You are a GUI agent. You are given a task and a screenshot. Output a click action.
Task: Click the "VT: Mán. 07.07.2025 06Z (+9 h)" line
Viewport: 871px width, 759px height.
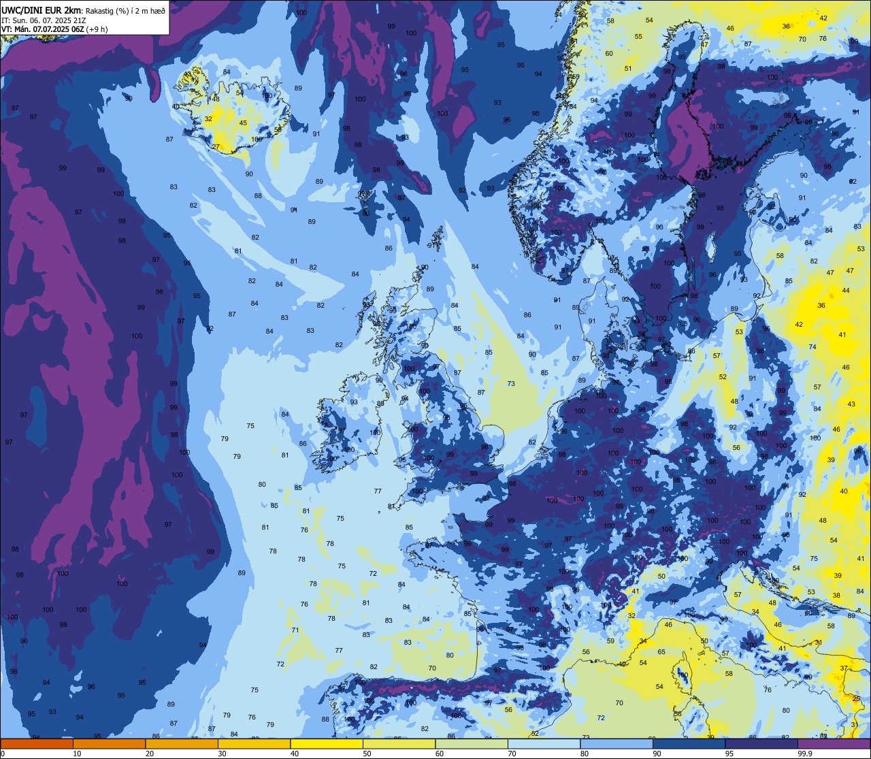54,29
